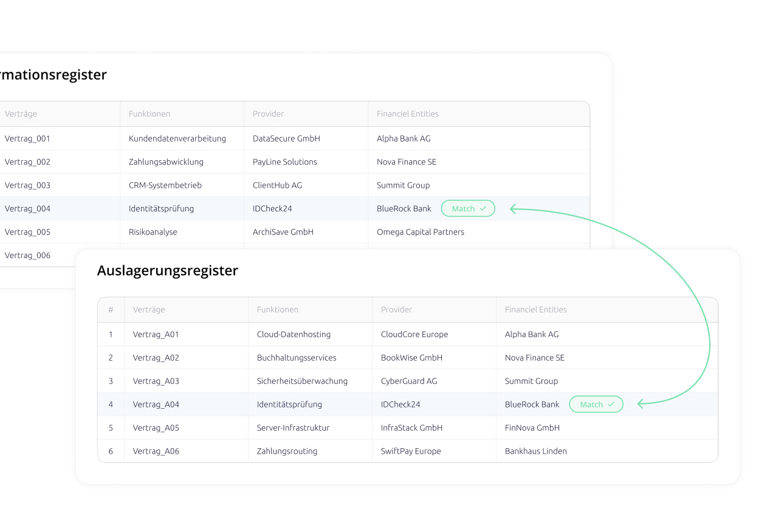Click Summit Group in the Vertrag_A03 row

point(531,381)
